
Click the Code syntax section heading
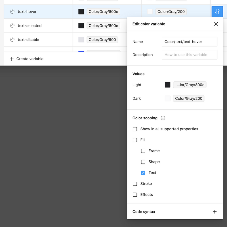coord(144,212)
